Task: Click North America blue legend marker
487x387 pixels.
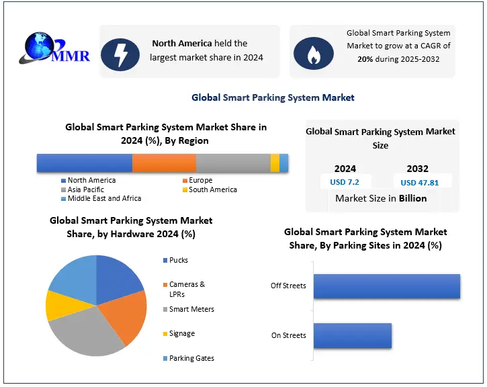Action: coord(64,181)
